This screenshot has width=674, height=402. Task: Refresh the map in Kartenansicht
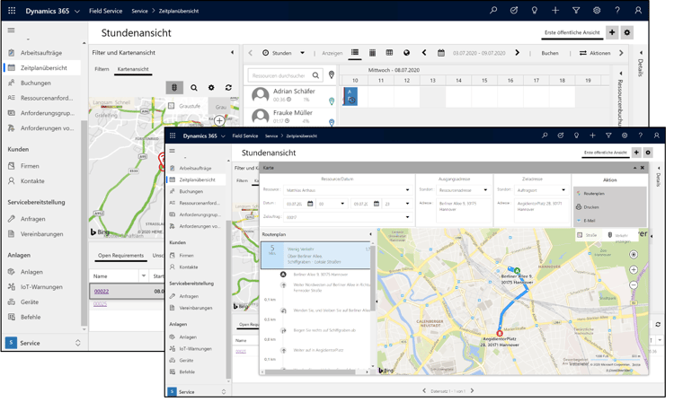point(228,88)
